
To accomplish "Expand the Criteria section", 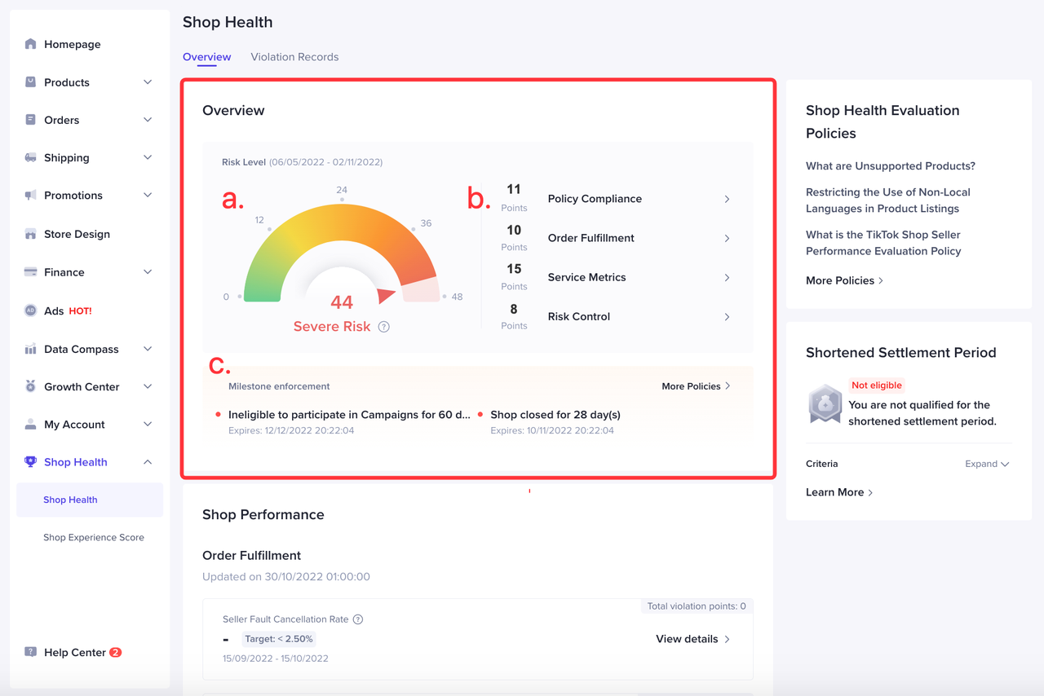I will coord(987,464).
